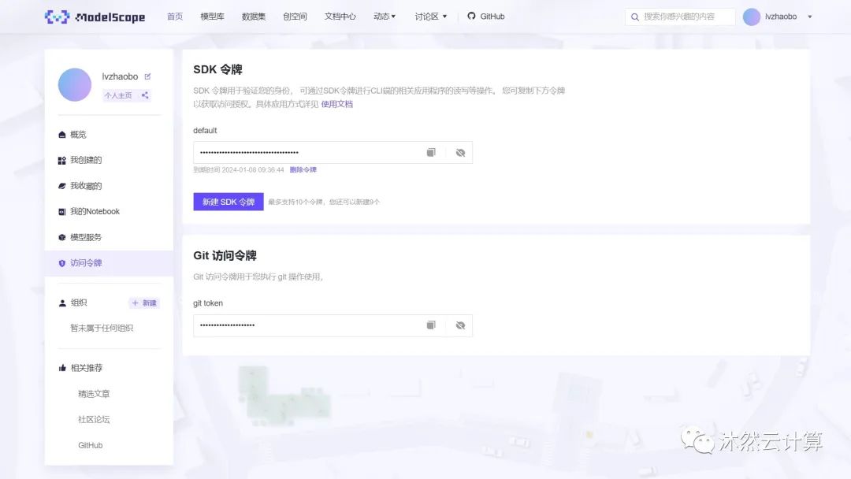Click the gradient profile avatar
The height and width of the screenshot is (479, 851).
pos(74,84)
